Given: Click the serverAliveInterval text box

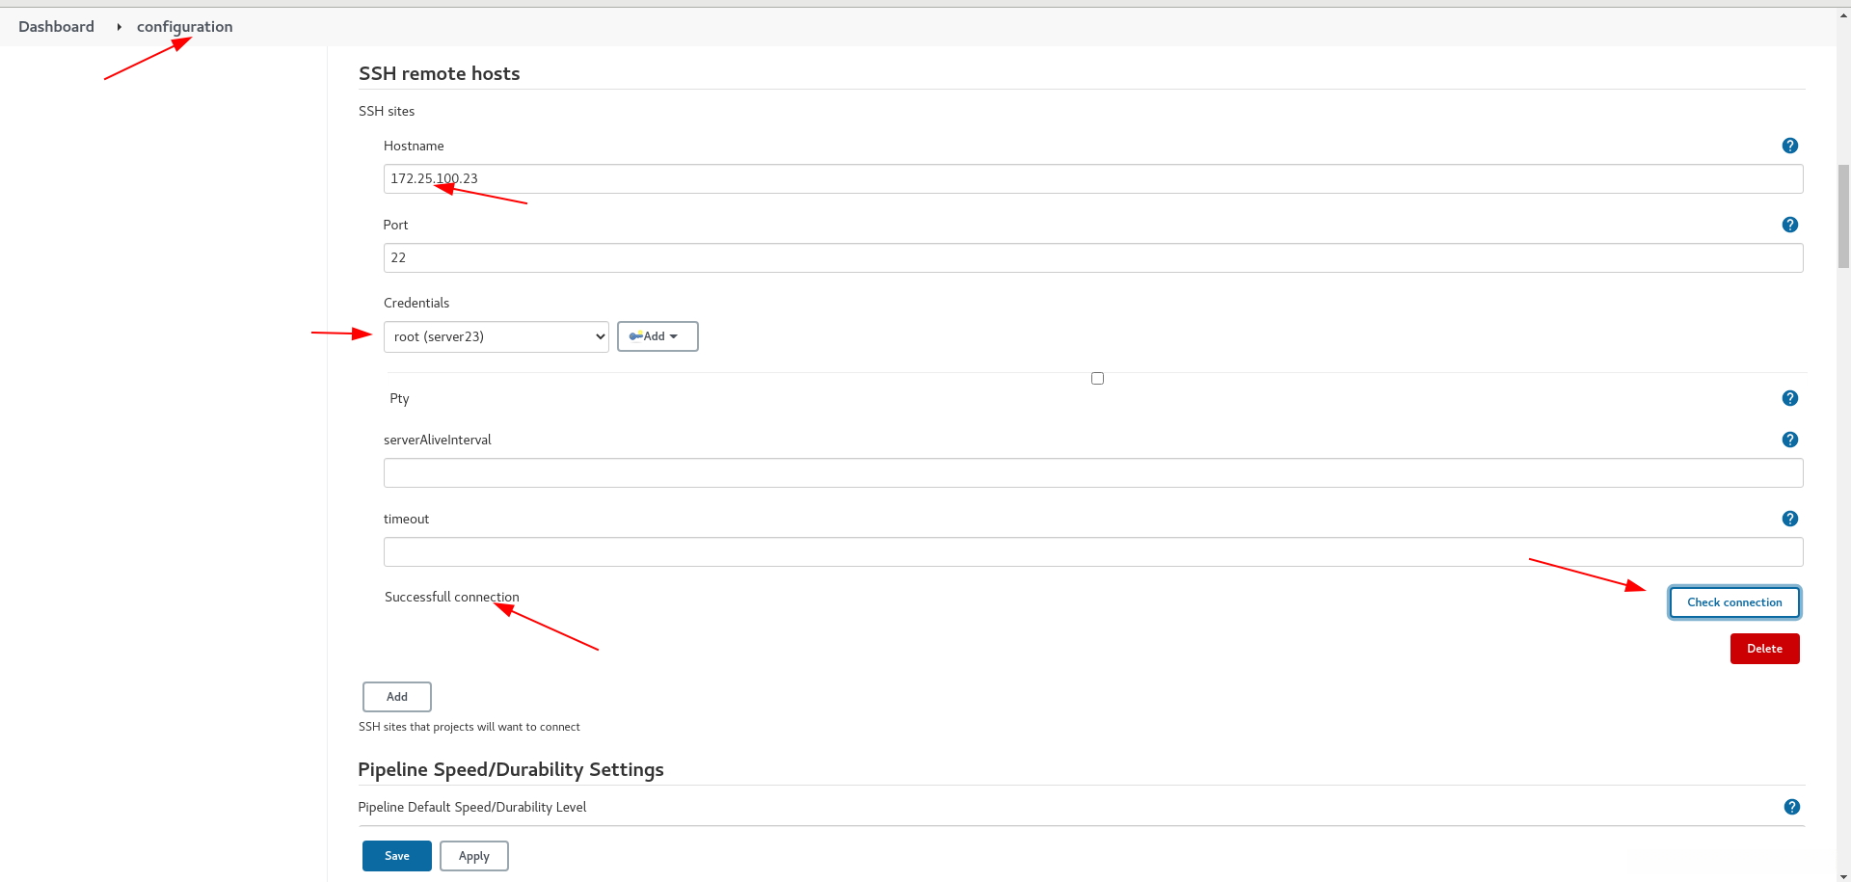Looking at the screenshot, I should 1092,473.
